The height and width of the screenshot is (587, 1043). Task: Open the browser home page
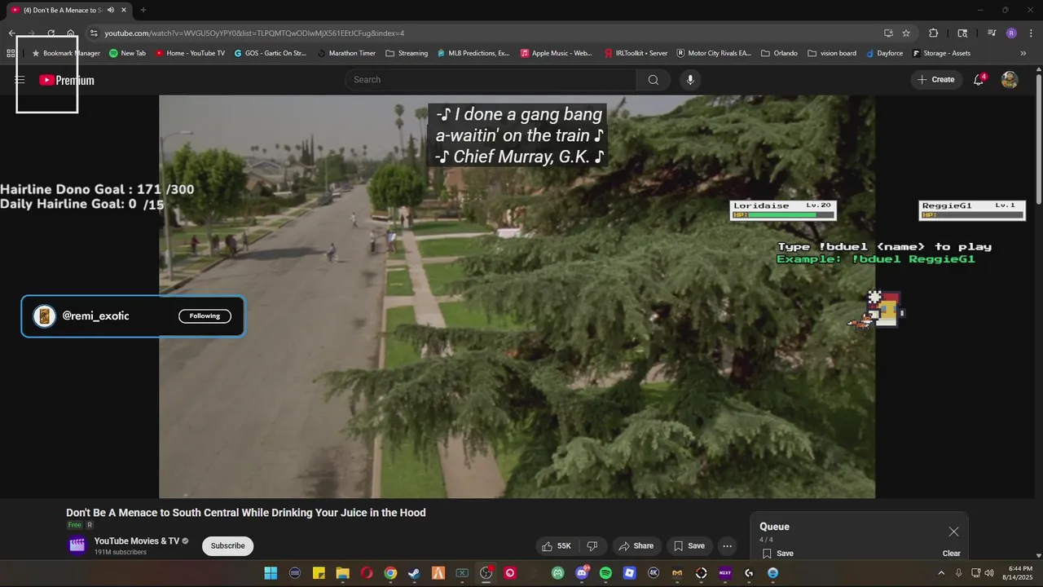(70, 33)
